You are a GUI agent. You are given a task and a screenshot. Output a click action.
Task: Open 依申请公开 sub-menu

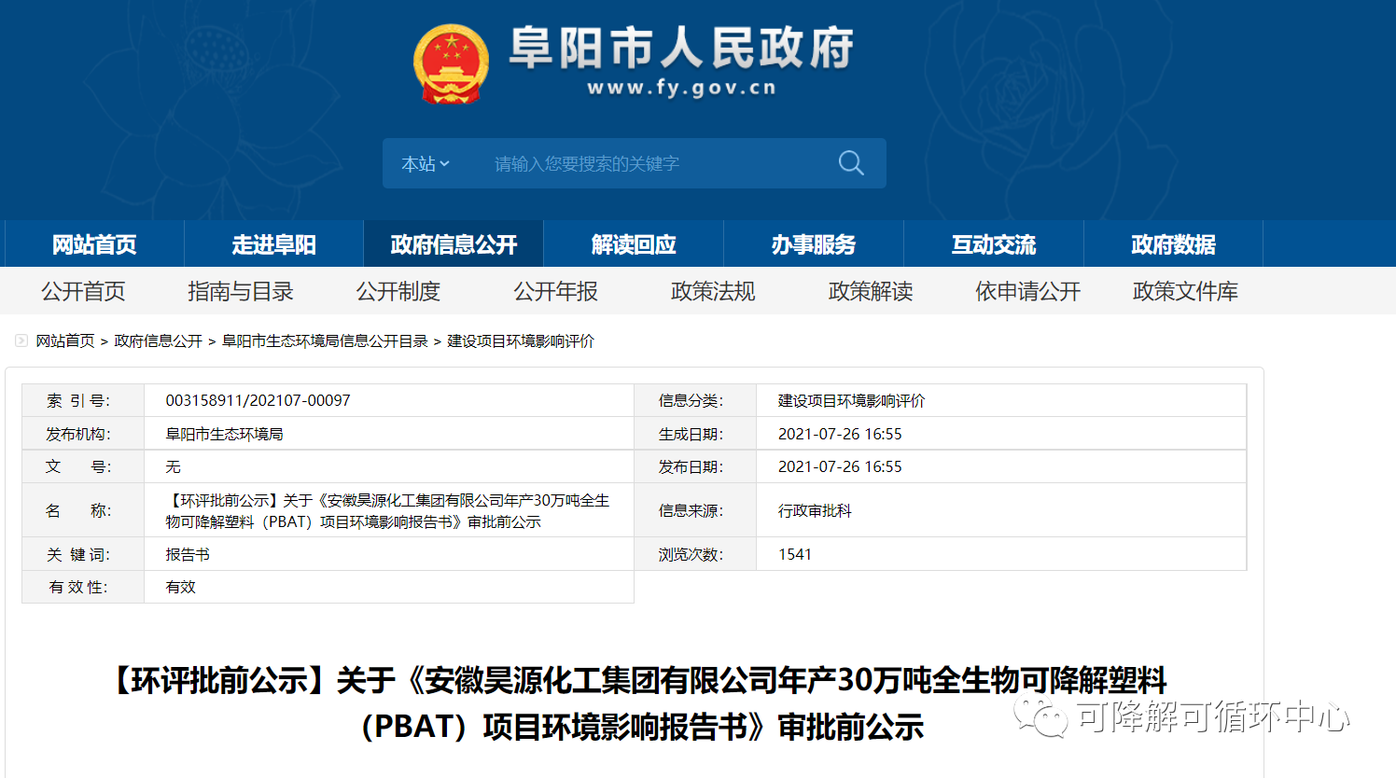click(1027, 291)
